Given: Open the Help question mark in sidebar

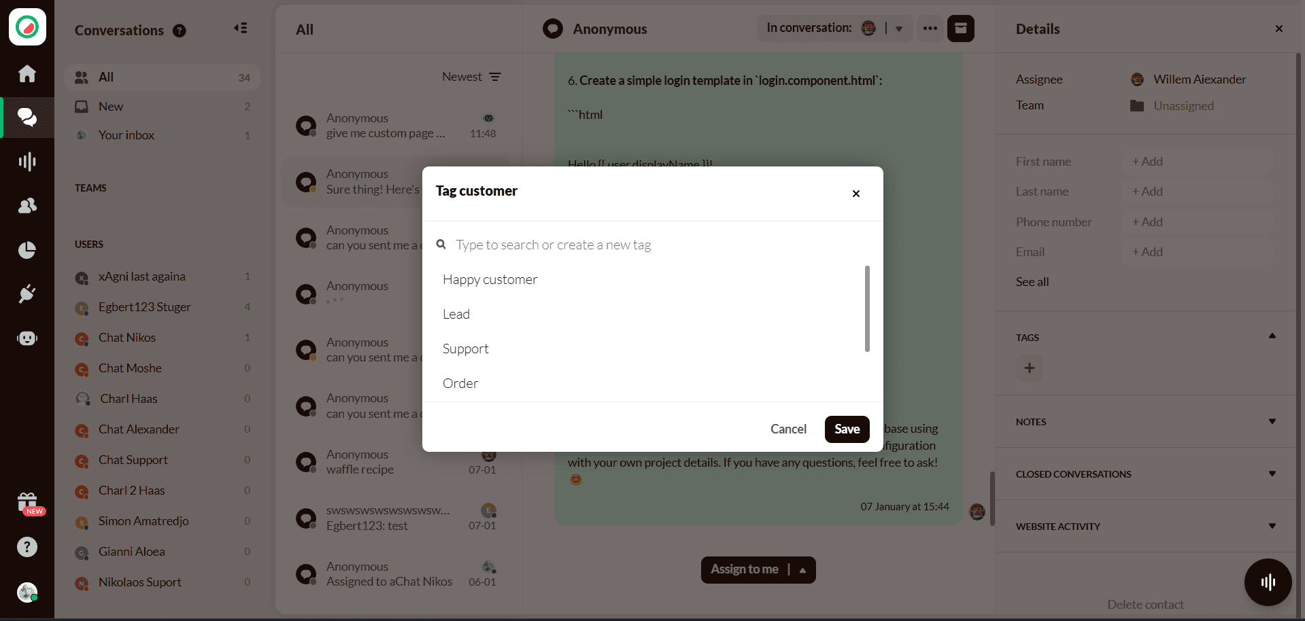Looking at the screenshot, I should click(x=27, y=547).
